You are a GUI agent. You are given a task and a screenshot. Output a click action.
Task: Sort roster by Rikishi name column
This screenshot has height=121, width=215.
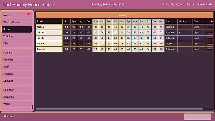49,21
